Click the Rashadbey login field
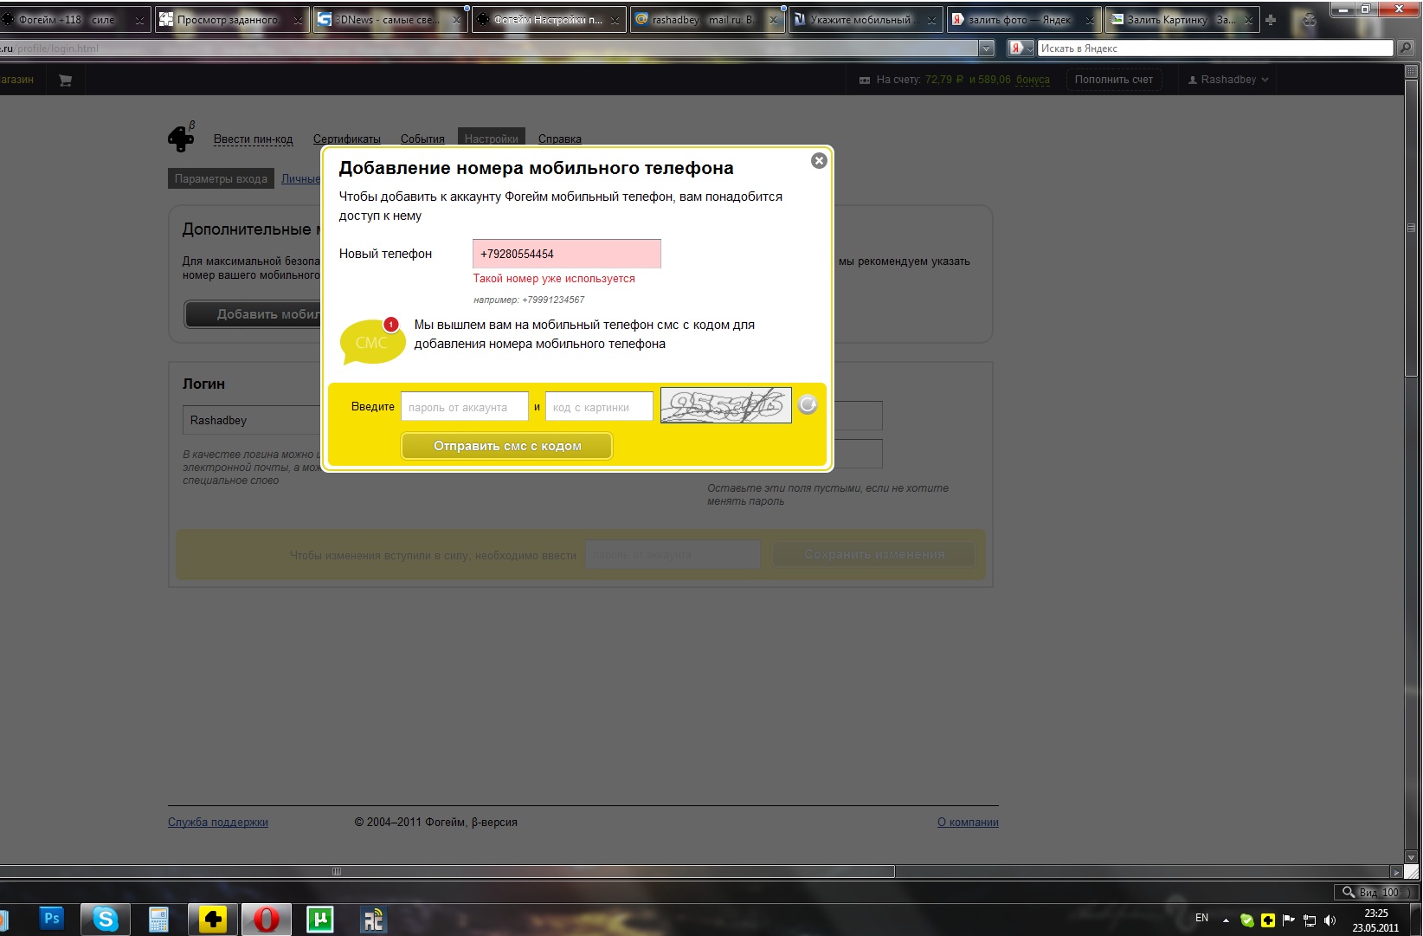The height and width of the screenshot is (936, 1423). 252,420
